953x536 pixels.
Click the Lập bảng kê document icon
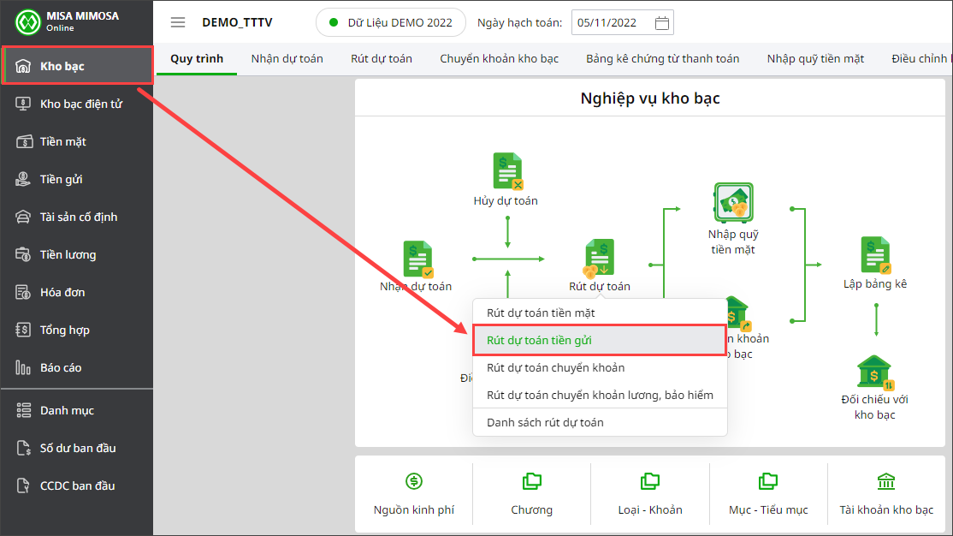(x=876, y=255)
